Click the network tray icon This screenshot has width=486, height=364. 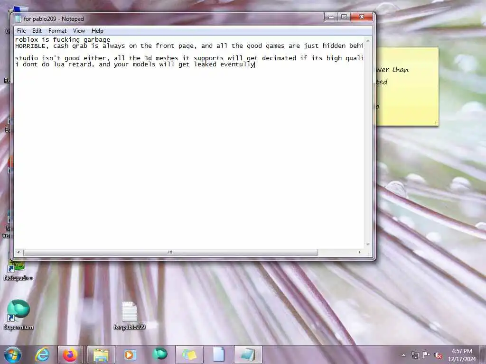tap(415, 355)
